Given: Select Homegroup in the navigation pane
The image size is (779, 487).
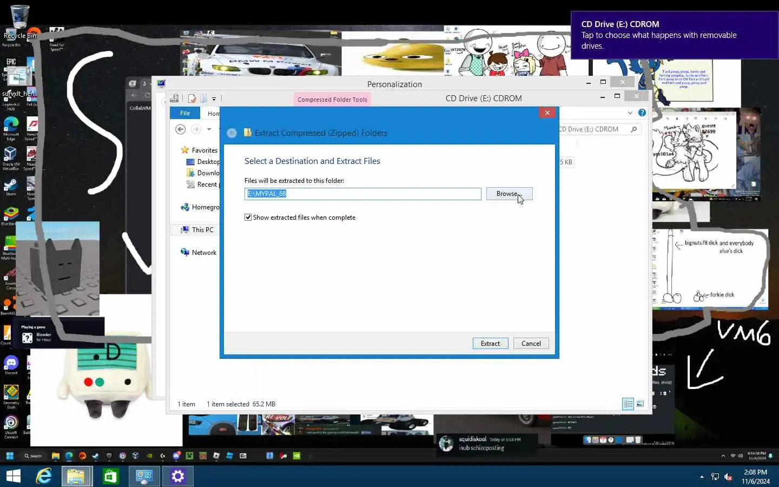Looking at the screenshot, I should (200, 207).
